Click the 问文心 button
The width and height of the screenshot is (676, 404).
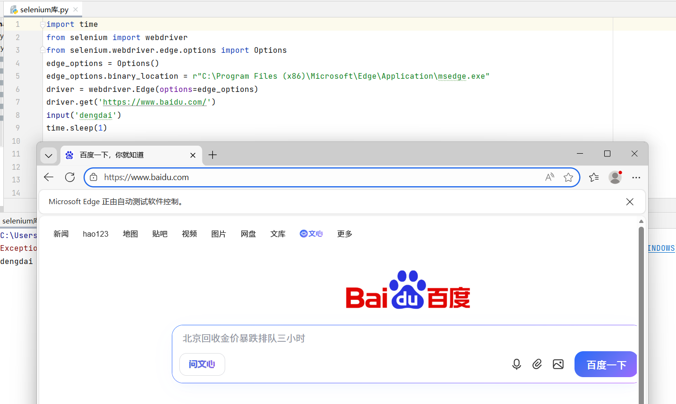click(x=202, y=364)
